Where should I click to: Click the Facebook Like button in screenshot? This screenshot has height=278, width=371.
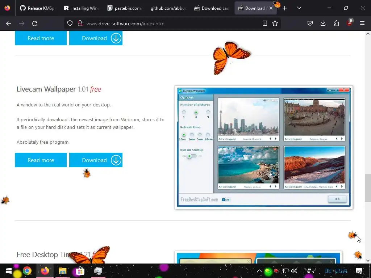(x=226, y=199)
